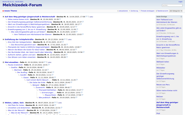Screen dimensions: 185x115
Task: Open the preview bubble for 'Die Salze der Erde'
Action: 72,82
